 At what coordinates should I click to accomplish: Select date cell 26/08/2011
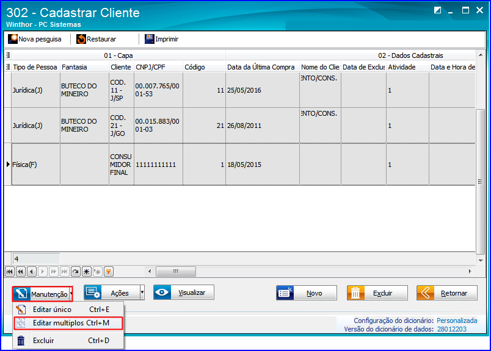pyautogui.click(x=263, y=126)
